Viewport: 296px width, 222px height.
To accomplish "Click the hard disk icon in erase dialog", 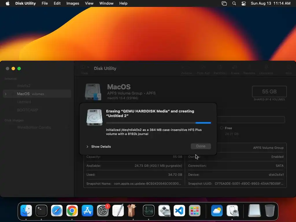I will (x=95, y=117).
